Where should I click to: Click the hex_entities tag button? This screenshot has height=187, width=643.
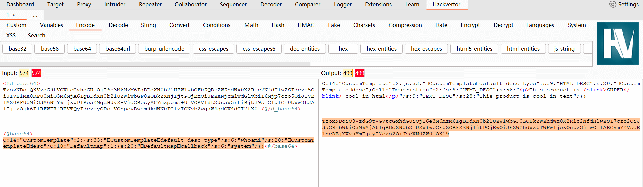point(381,49)
